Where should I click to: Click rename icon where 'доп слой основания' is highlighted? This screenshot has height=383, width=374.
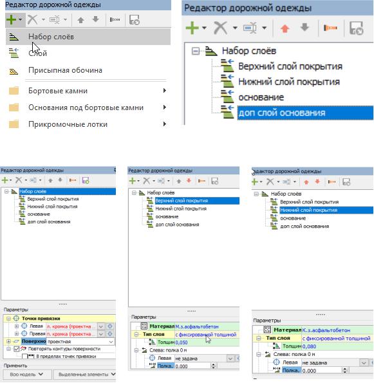[x=250, y=28]
